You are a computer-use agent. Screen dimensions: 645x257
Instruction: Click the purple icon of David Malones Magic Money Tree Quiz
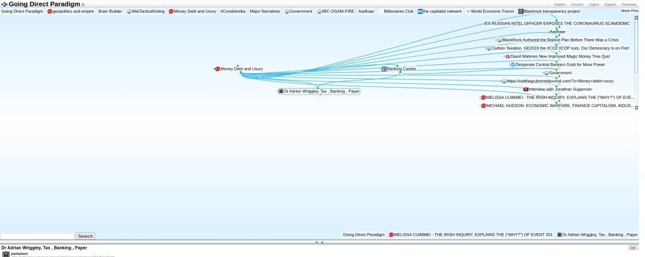pyautogui.click(x=508, y=57)
